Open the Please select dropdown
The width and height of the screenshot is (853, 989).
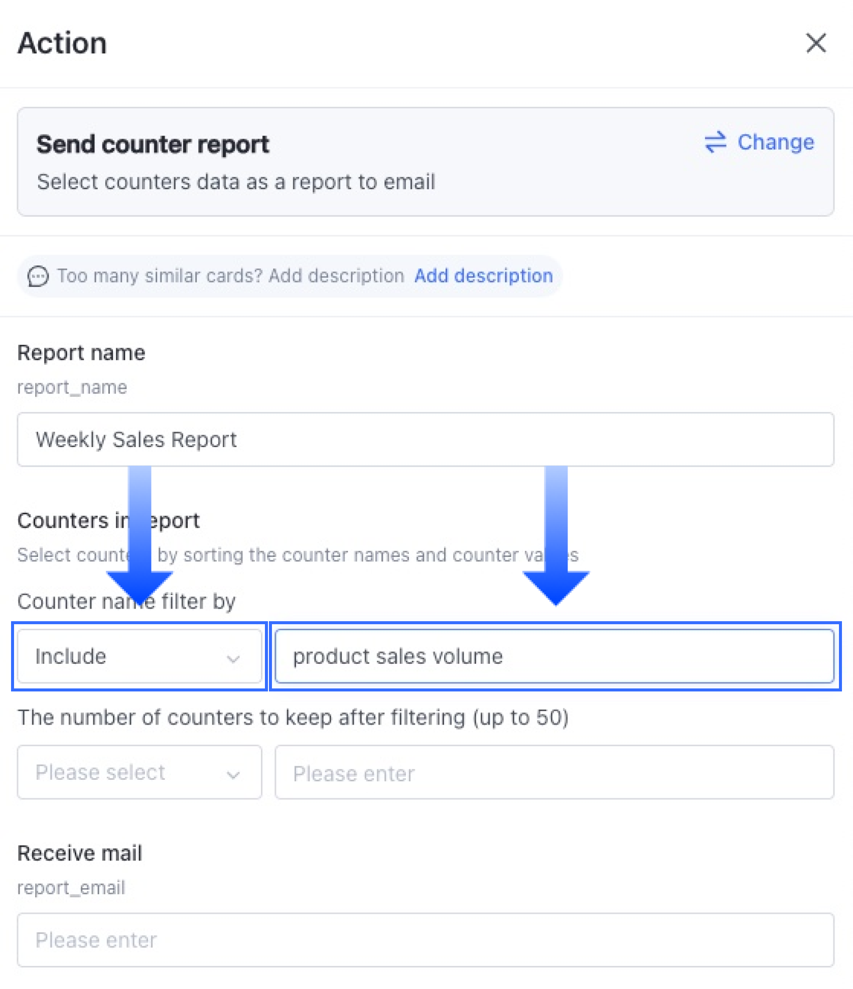click(x=139, y=772)
